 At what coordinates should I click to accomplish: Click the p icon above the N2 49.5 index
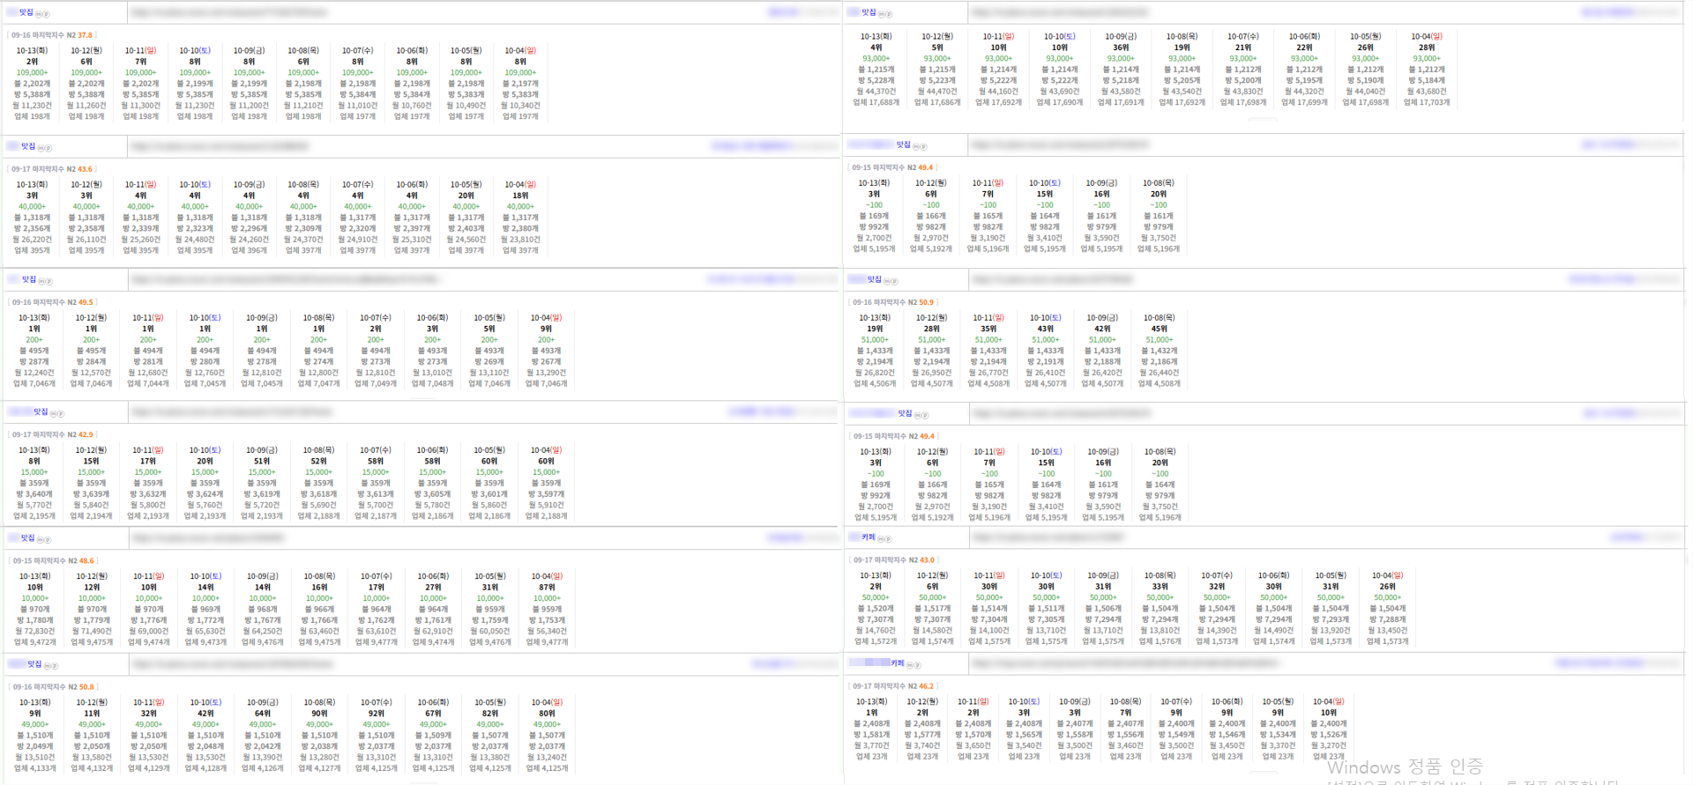[49, 281]
